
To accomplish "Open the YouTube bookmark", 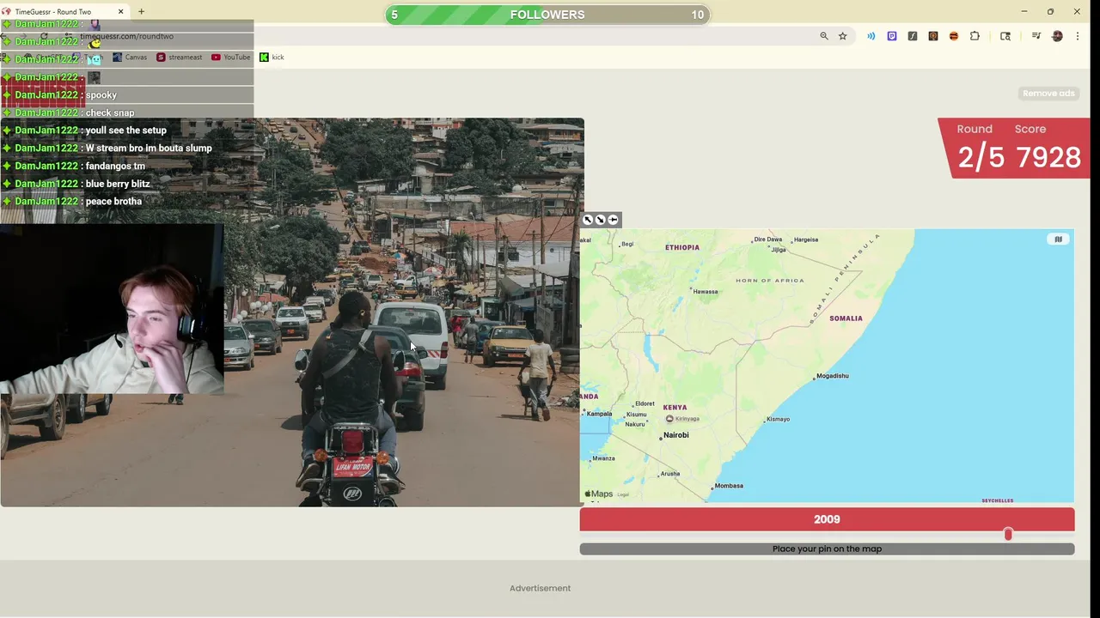I will (230, 58).
